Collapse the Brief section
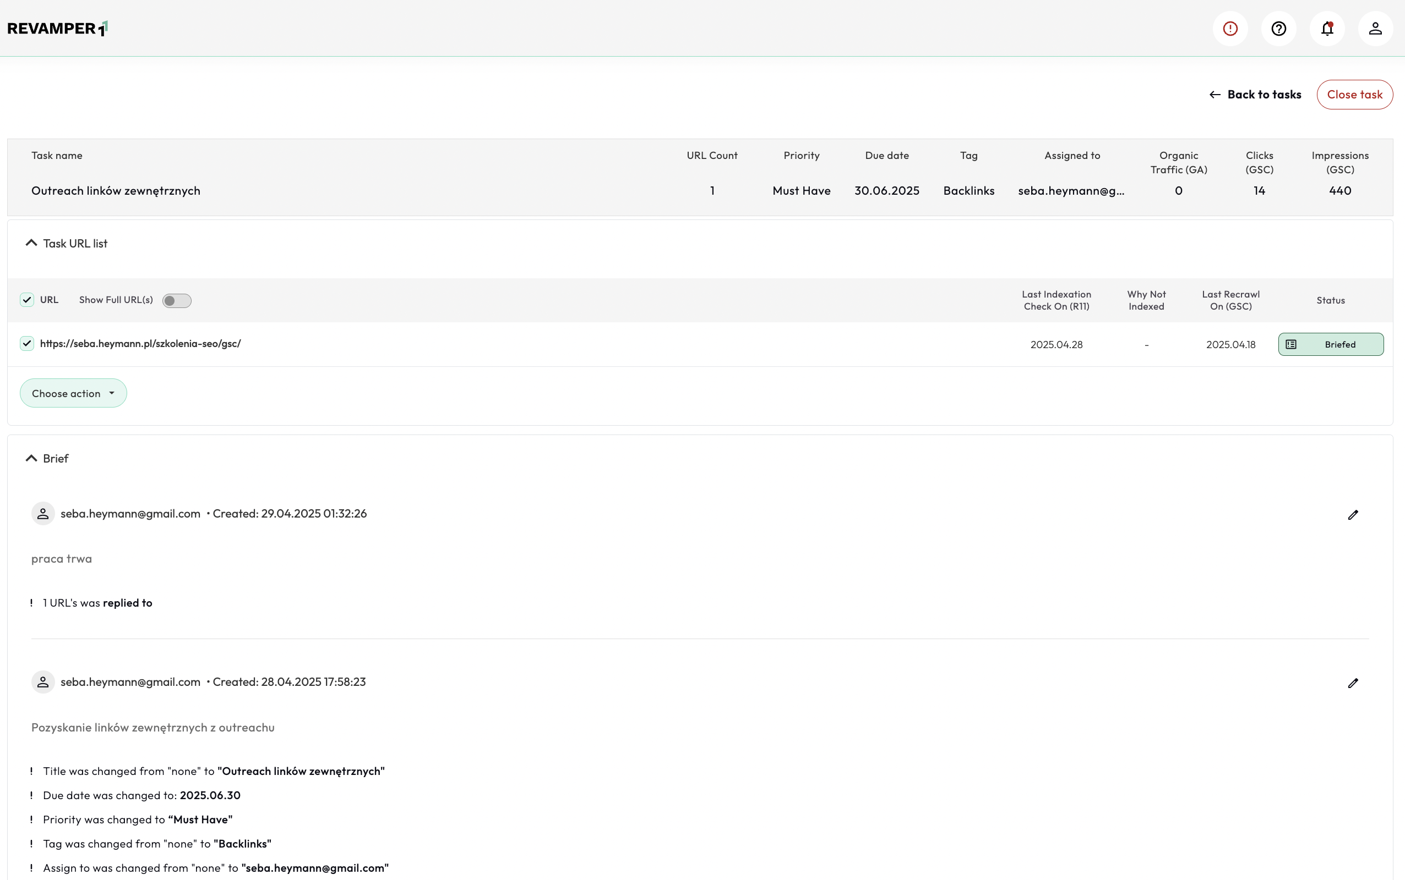1405x880 pixels. coord(31,459)
